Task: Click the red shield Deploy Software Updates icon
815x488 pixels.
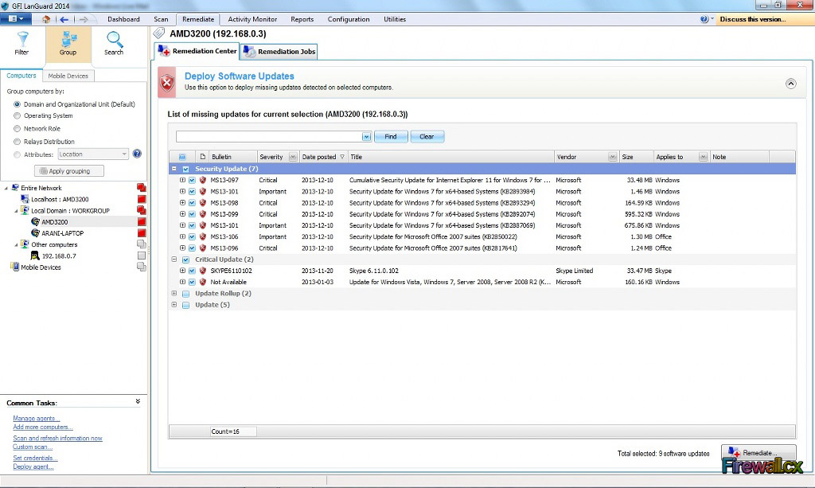Action: pos(167,83)
